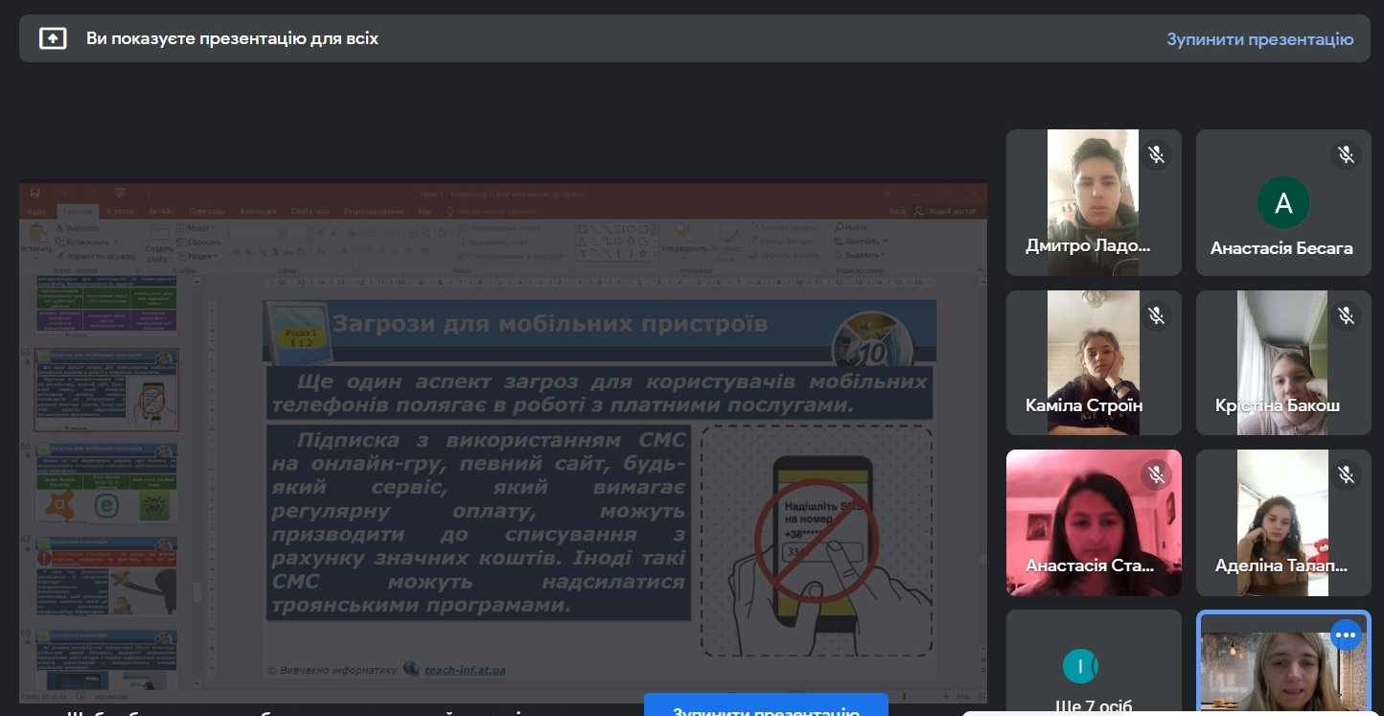The width and height of the screenshot is (1384, 716).
Task: Click the crossed-out phone SMS illustration
Action: (x=817, y=542)
